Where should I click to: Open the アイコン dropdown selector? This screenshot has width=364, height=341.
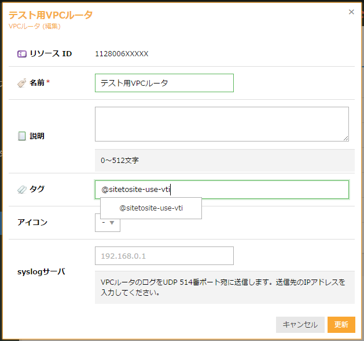coord(108,223)
